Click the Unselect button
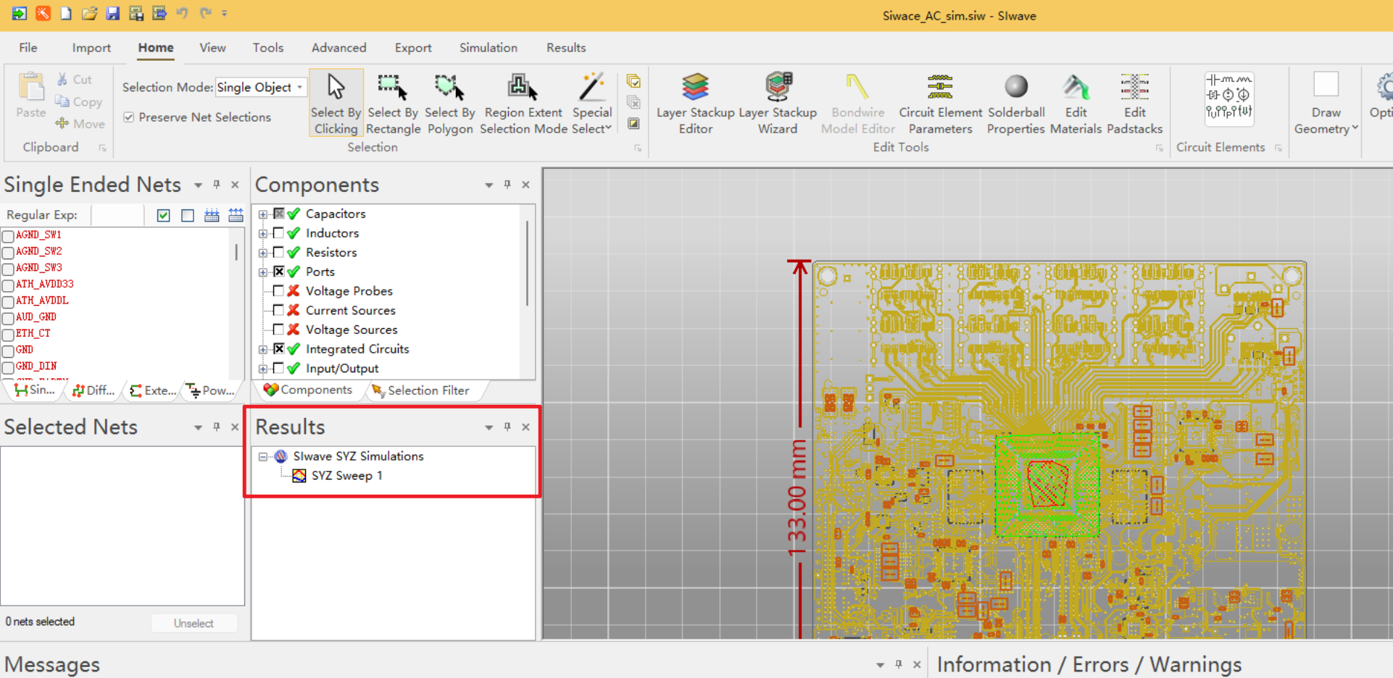 [x=194, y=623]
